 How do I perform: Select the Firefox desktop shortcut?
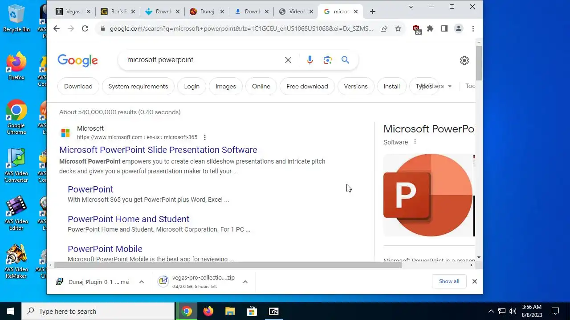click(16, 67)
